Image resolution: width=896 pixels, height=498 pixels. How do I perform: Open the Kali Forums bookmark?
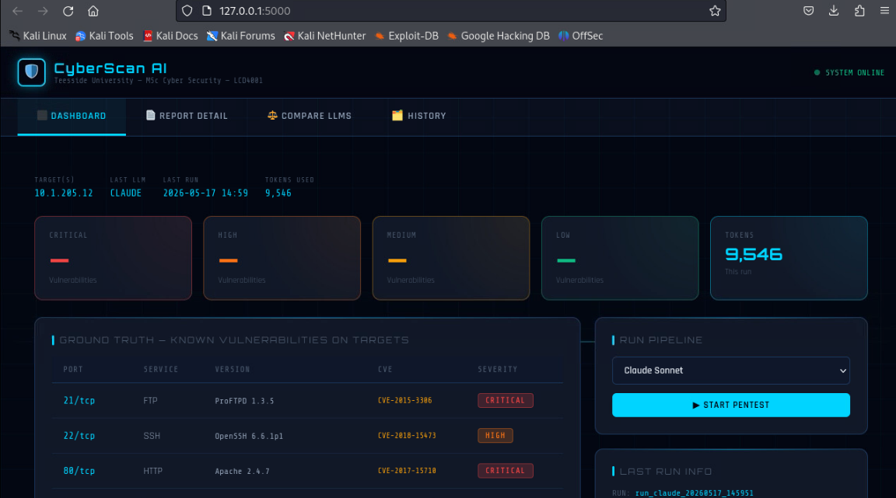click(240, 36)
